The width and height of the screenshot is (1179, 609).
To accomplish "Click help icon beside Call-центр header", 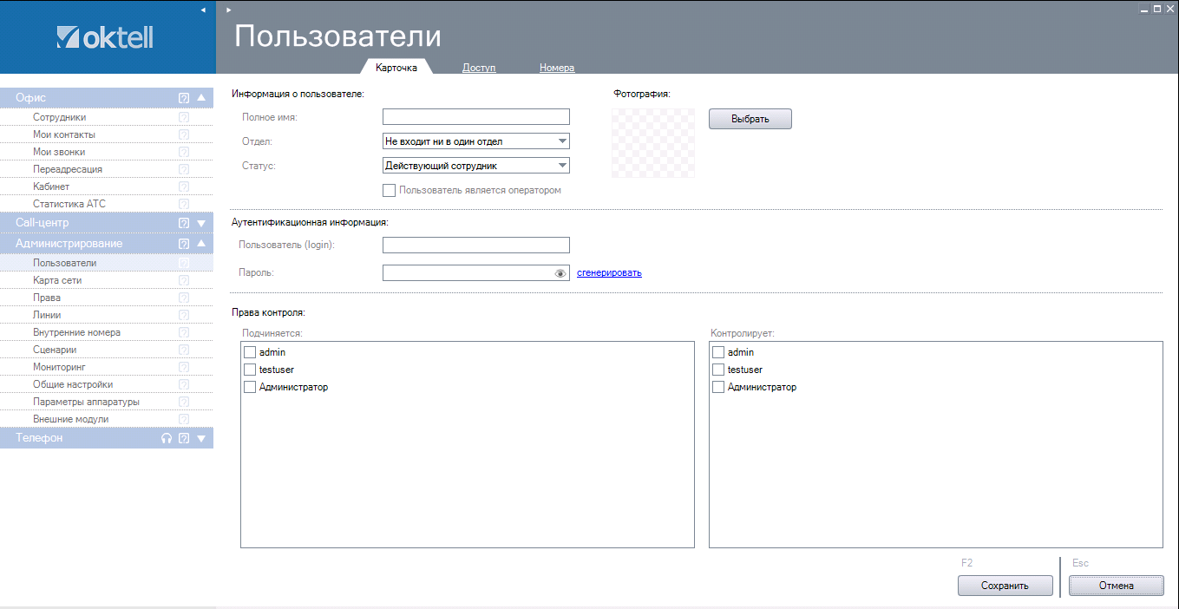I will click(x=184, y=223).
